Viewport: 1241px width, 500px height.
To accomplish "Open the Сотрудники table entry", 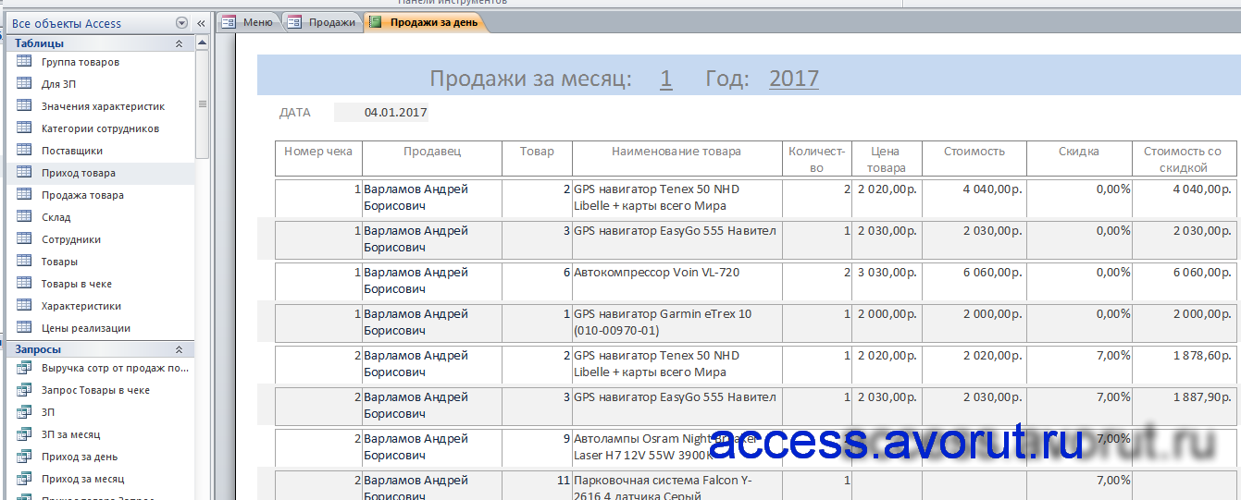I will [x=71, y=239].
